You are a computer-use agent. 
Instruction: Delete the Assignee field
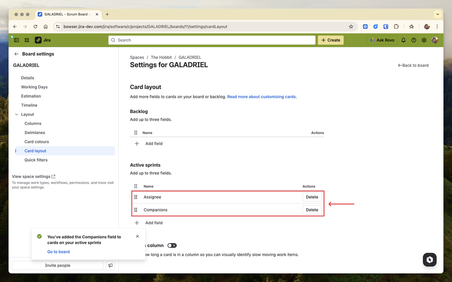[x=312, y=197]
